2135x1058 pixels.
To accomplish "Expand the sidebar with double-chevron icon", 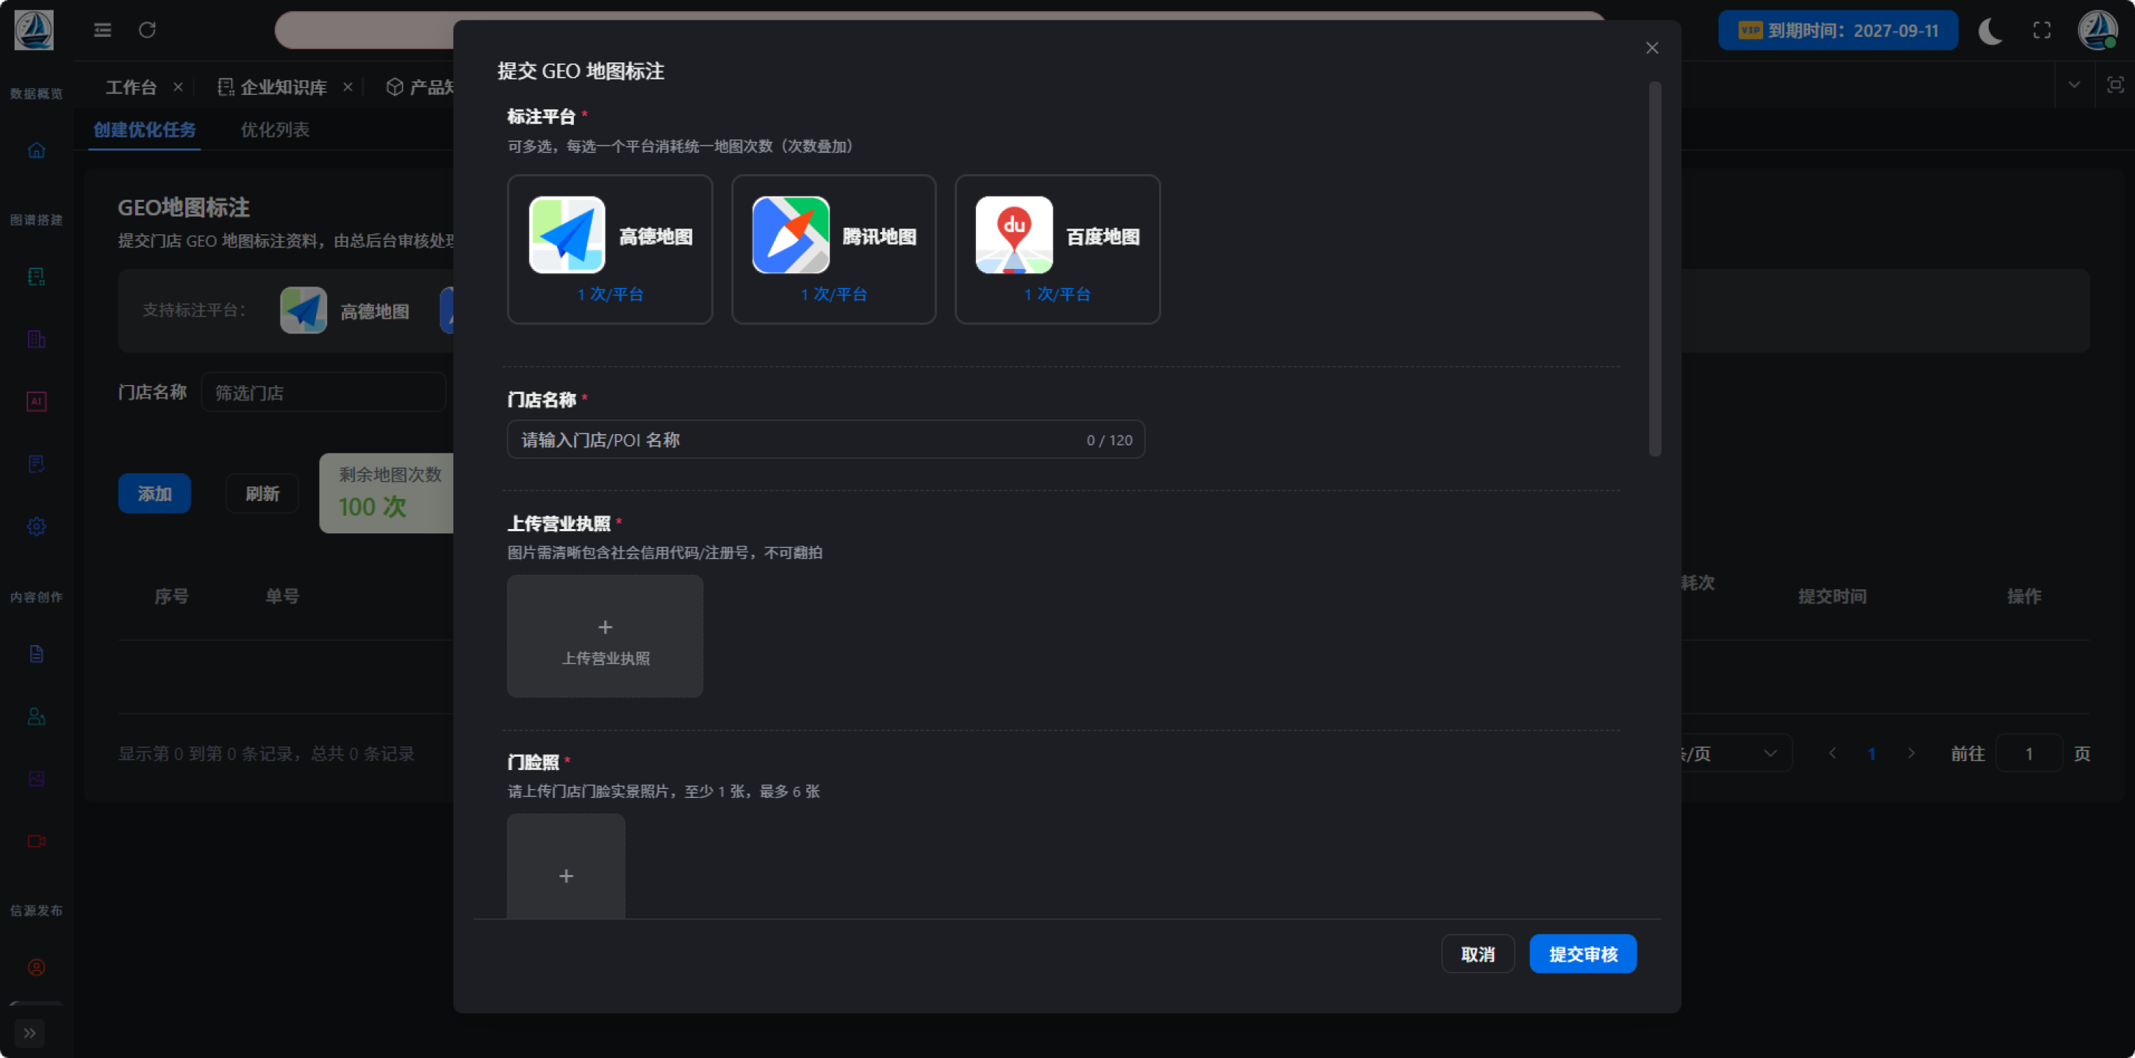I will [x=30, y=1033].
